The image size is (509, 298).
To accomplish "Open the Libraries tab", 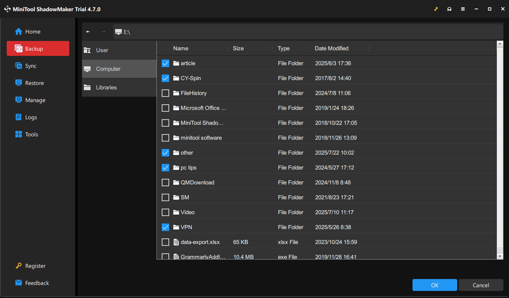I will tap(106, 87).
